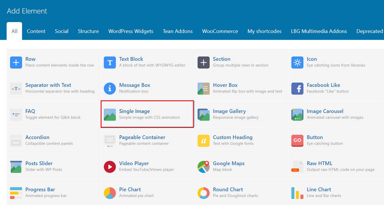Switch to the Content tab

pyautogui.click(x=36, y=31)
